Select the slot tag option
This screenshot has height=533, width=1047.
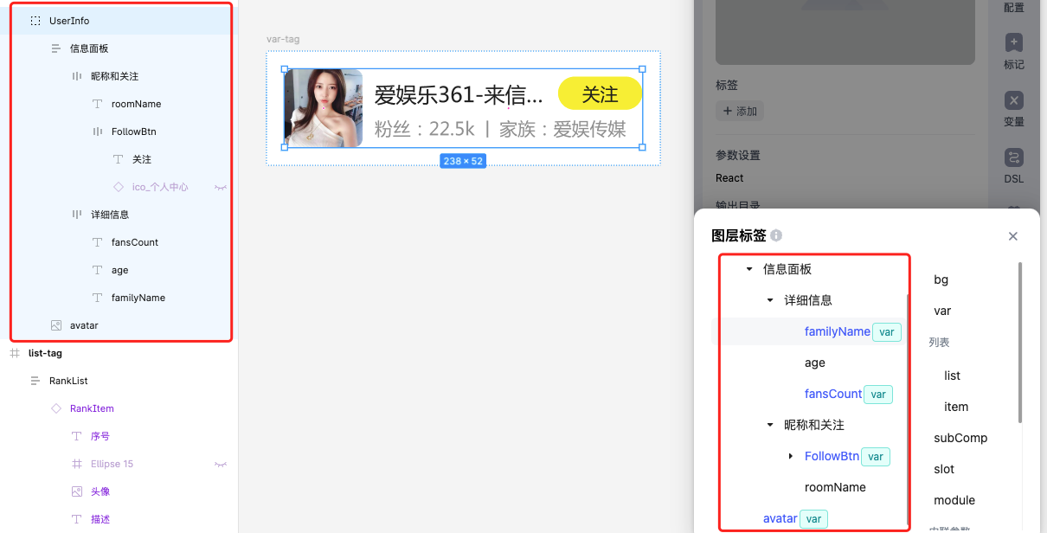point(944,469)
